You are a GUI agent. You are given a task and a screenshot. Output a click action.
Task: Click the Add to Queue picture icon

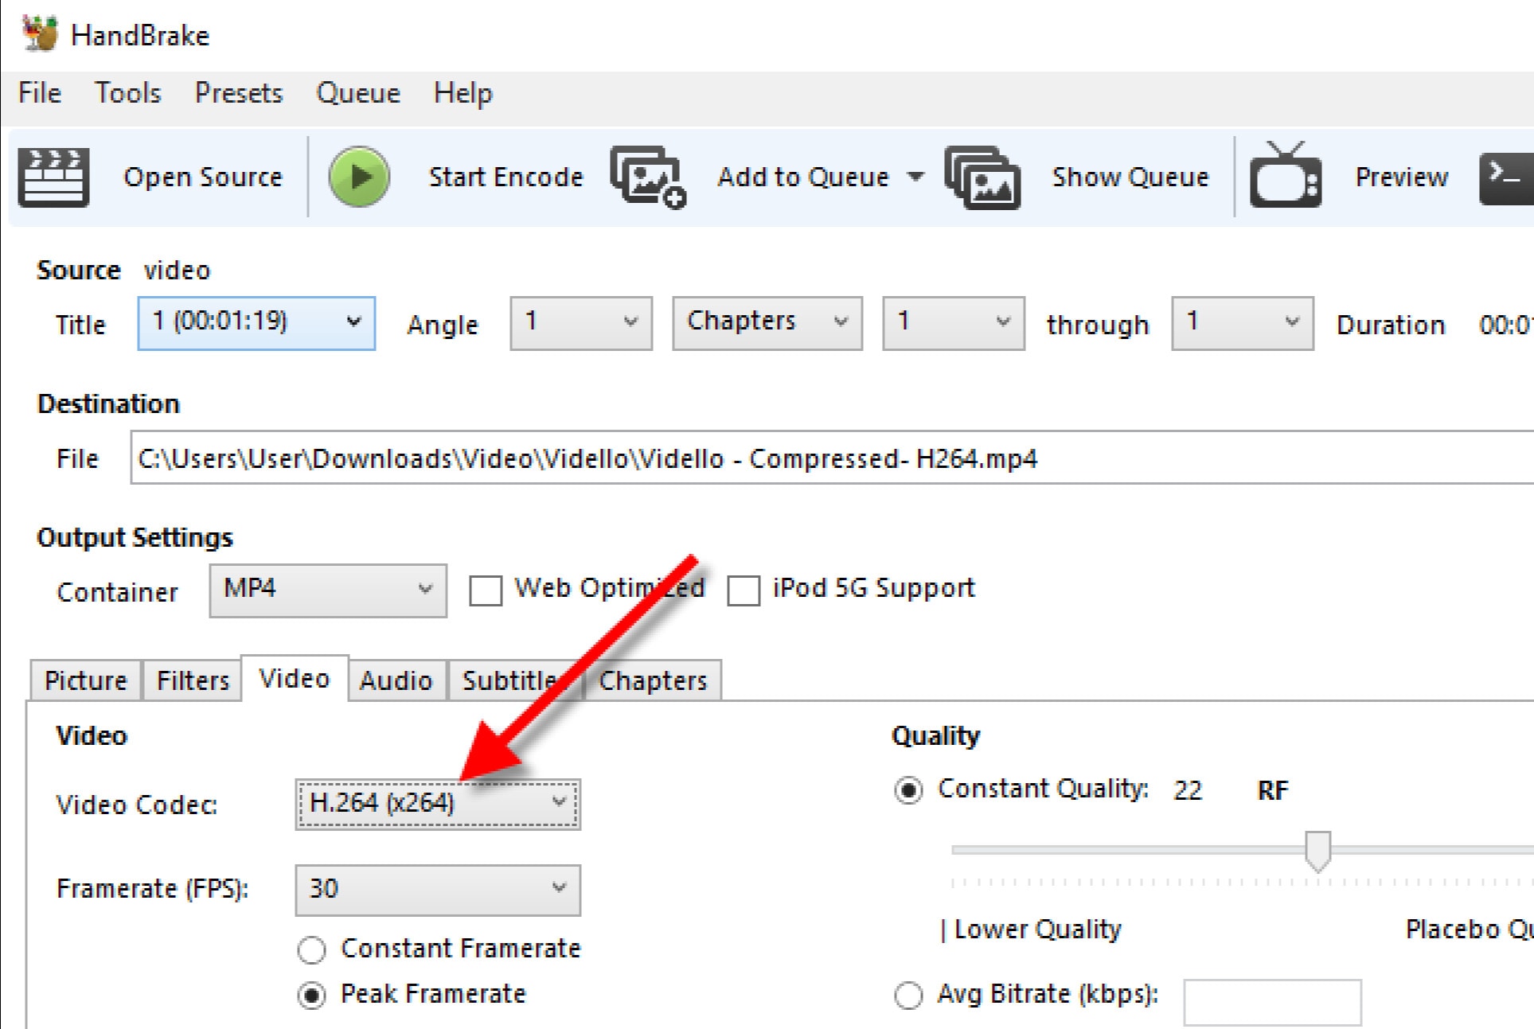[x=648, y=177]
